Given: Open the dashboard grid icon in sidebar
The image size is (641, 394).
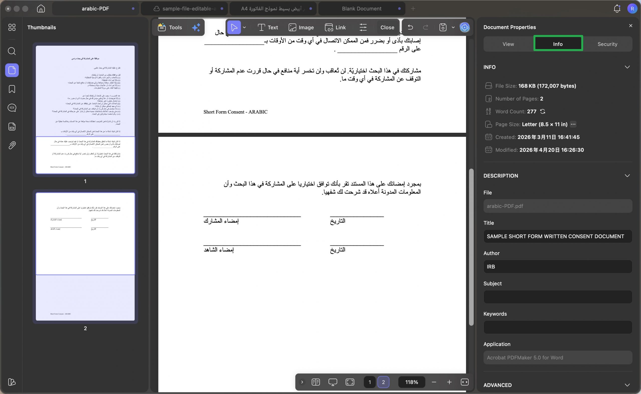Looking at the screenshot, I should [12, 27].
